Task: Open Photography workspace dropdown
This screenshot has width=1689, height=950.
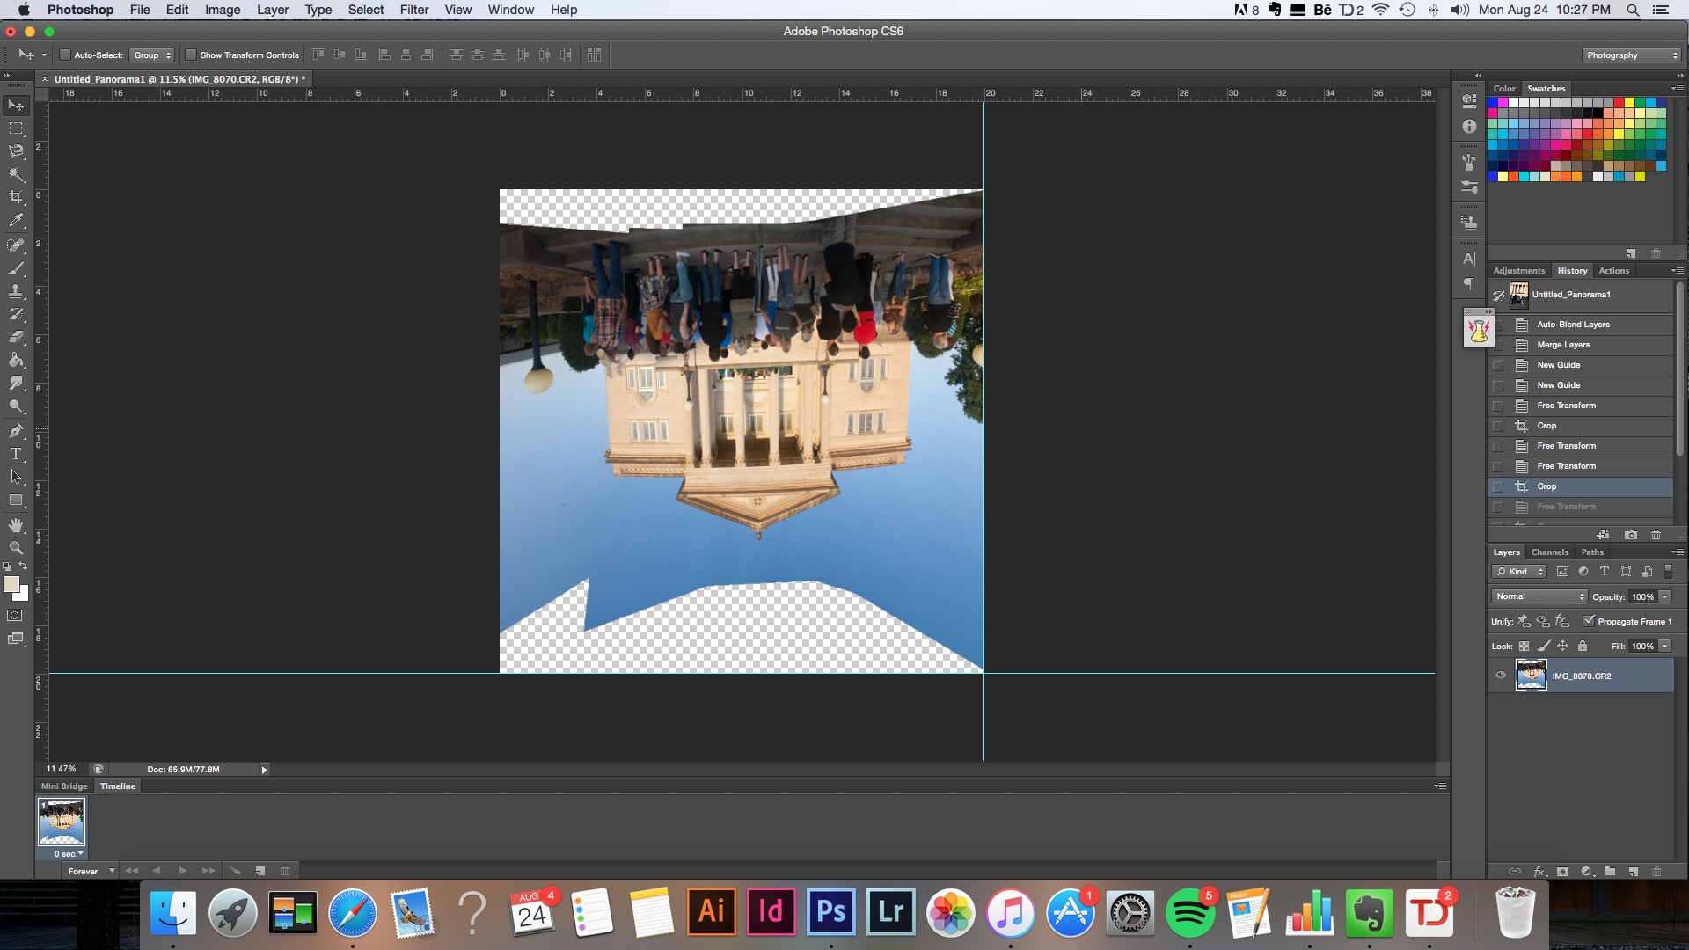Action: pyautogui.click(x=1631, y=55)
